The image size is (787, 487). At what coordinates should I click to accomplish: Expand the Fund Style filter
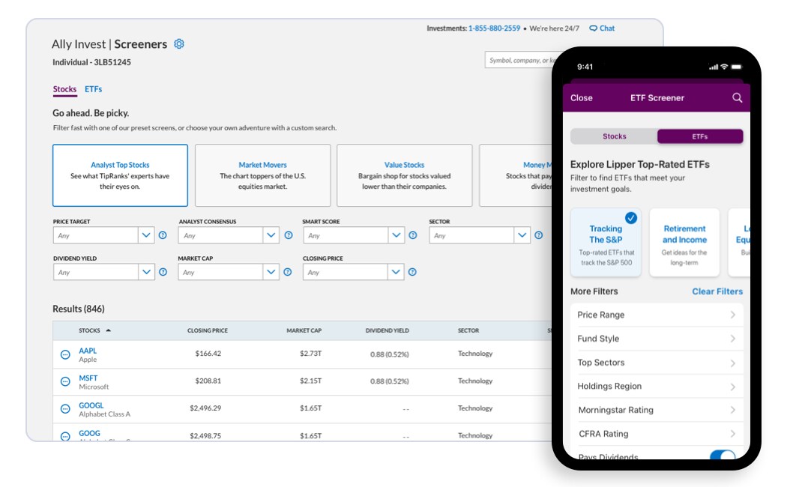(657, 339)
